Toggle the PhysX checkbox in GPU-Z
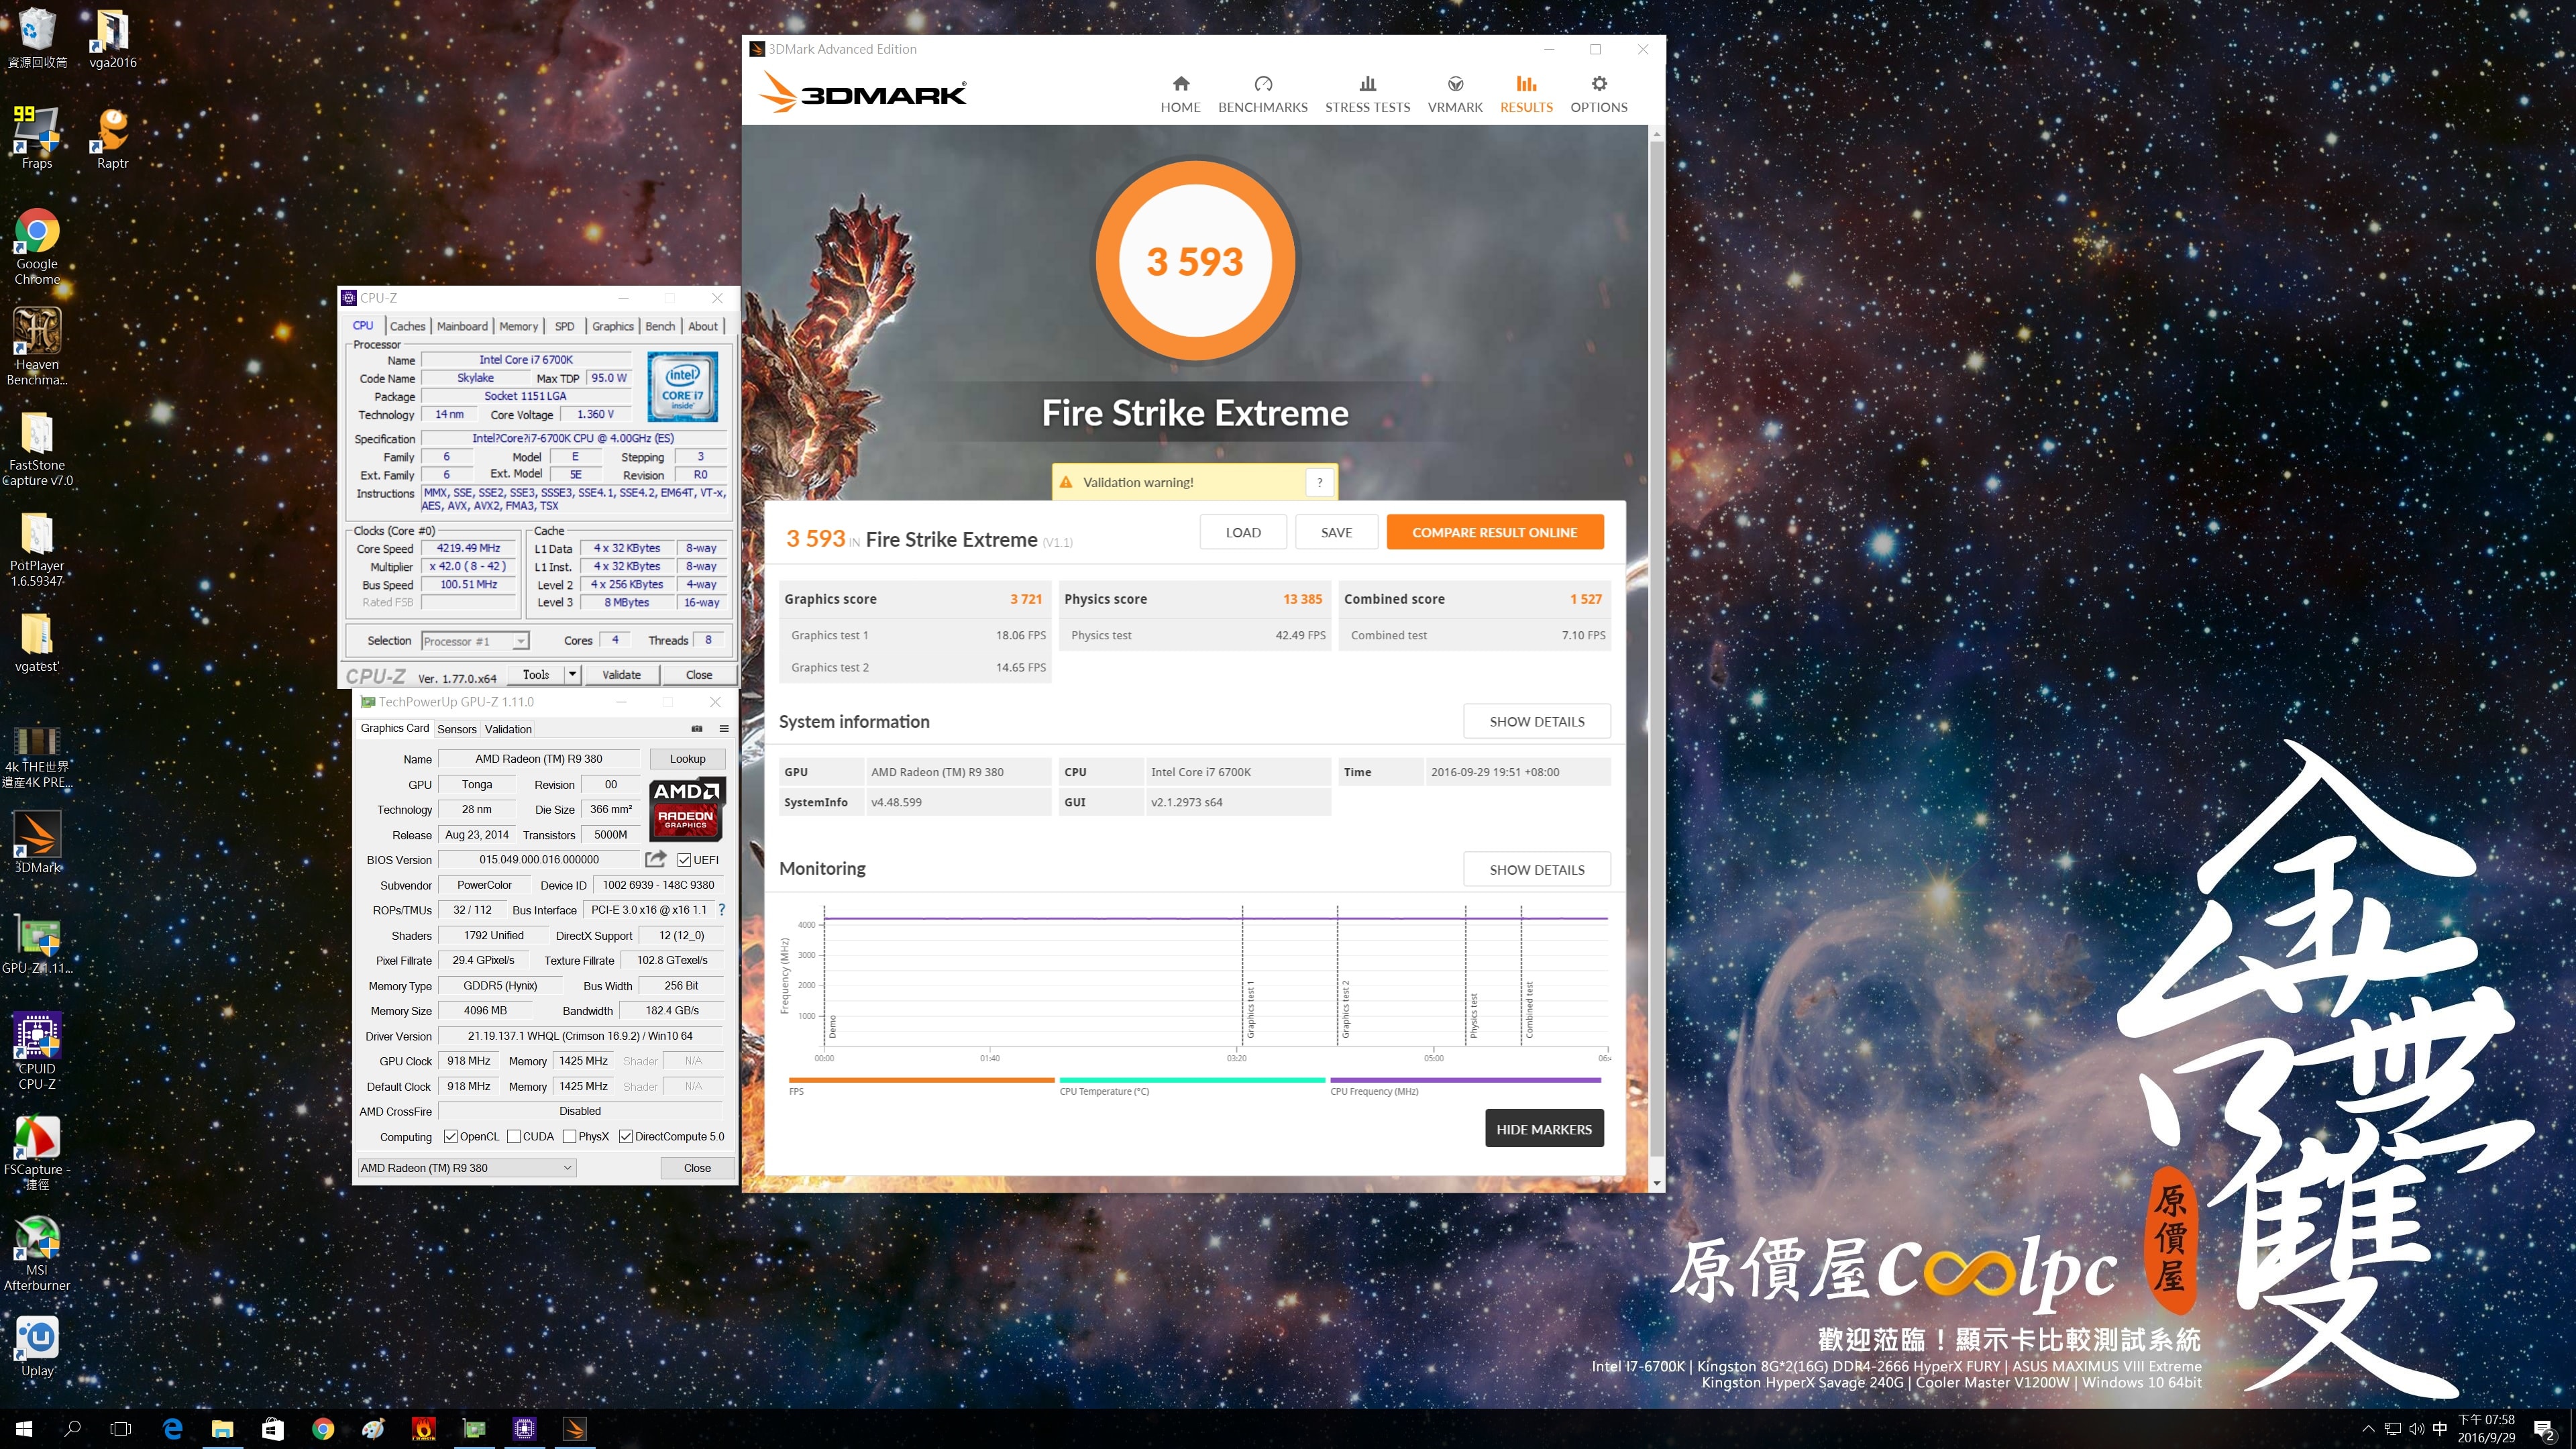The height and width of the screenshot is (1449, 2576). pos(569,1136)
